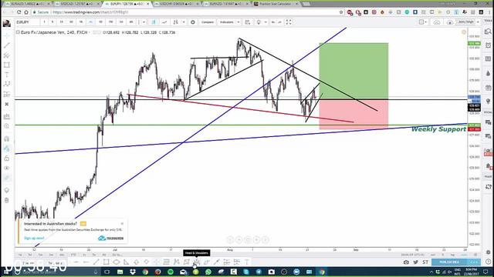The width and height of the screenshot is (494, 277).
Task: Switch to the USDCAD browser tab
Action: (x=76, y=4)
